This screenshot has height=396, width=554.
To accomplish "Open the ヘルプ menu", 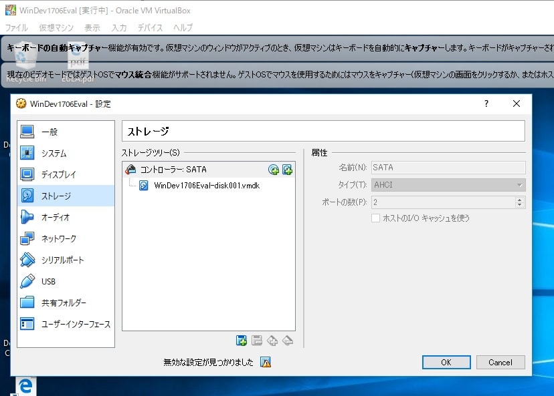I will [x=183, y=27].
